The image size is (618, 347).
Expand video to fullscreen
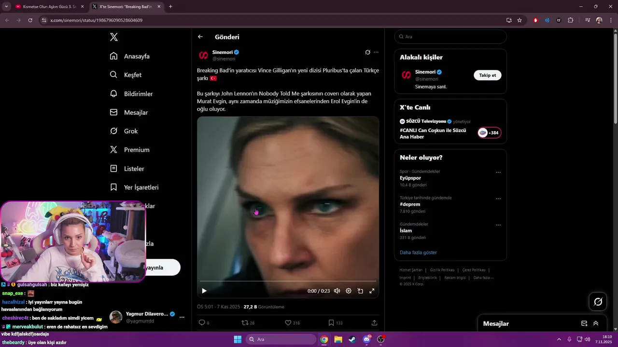(x=372, y=291)
